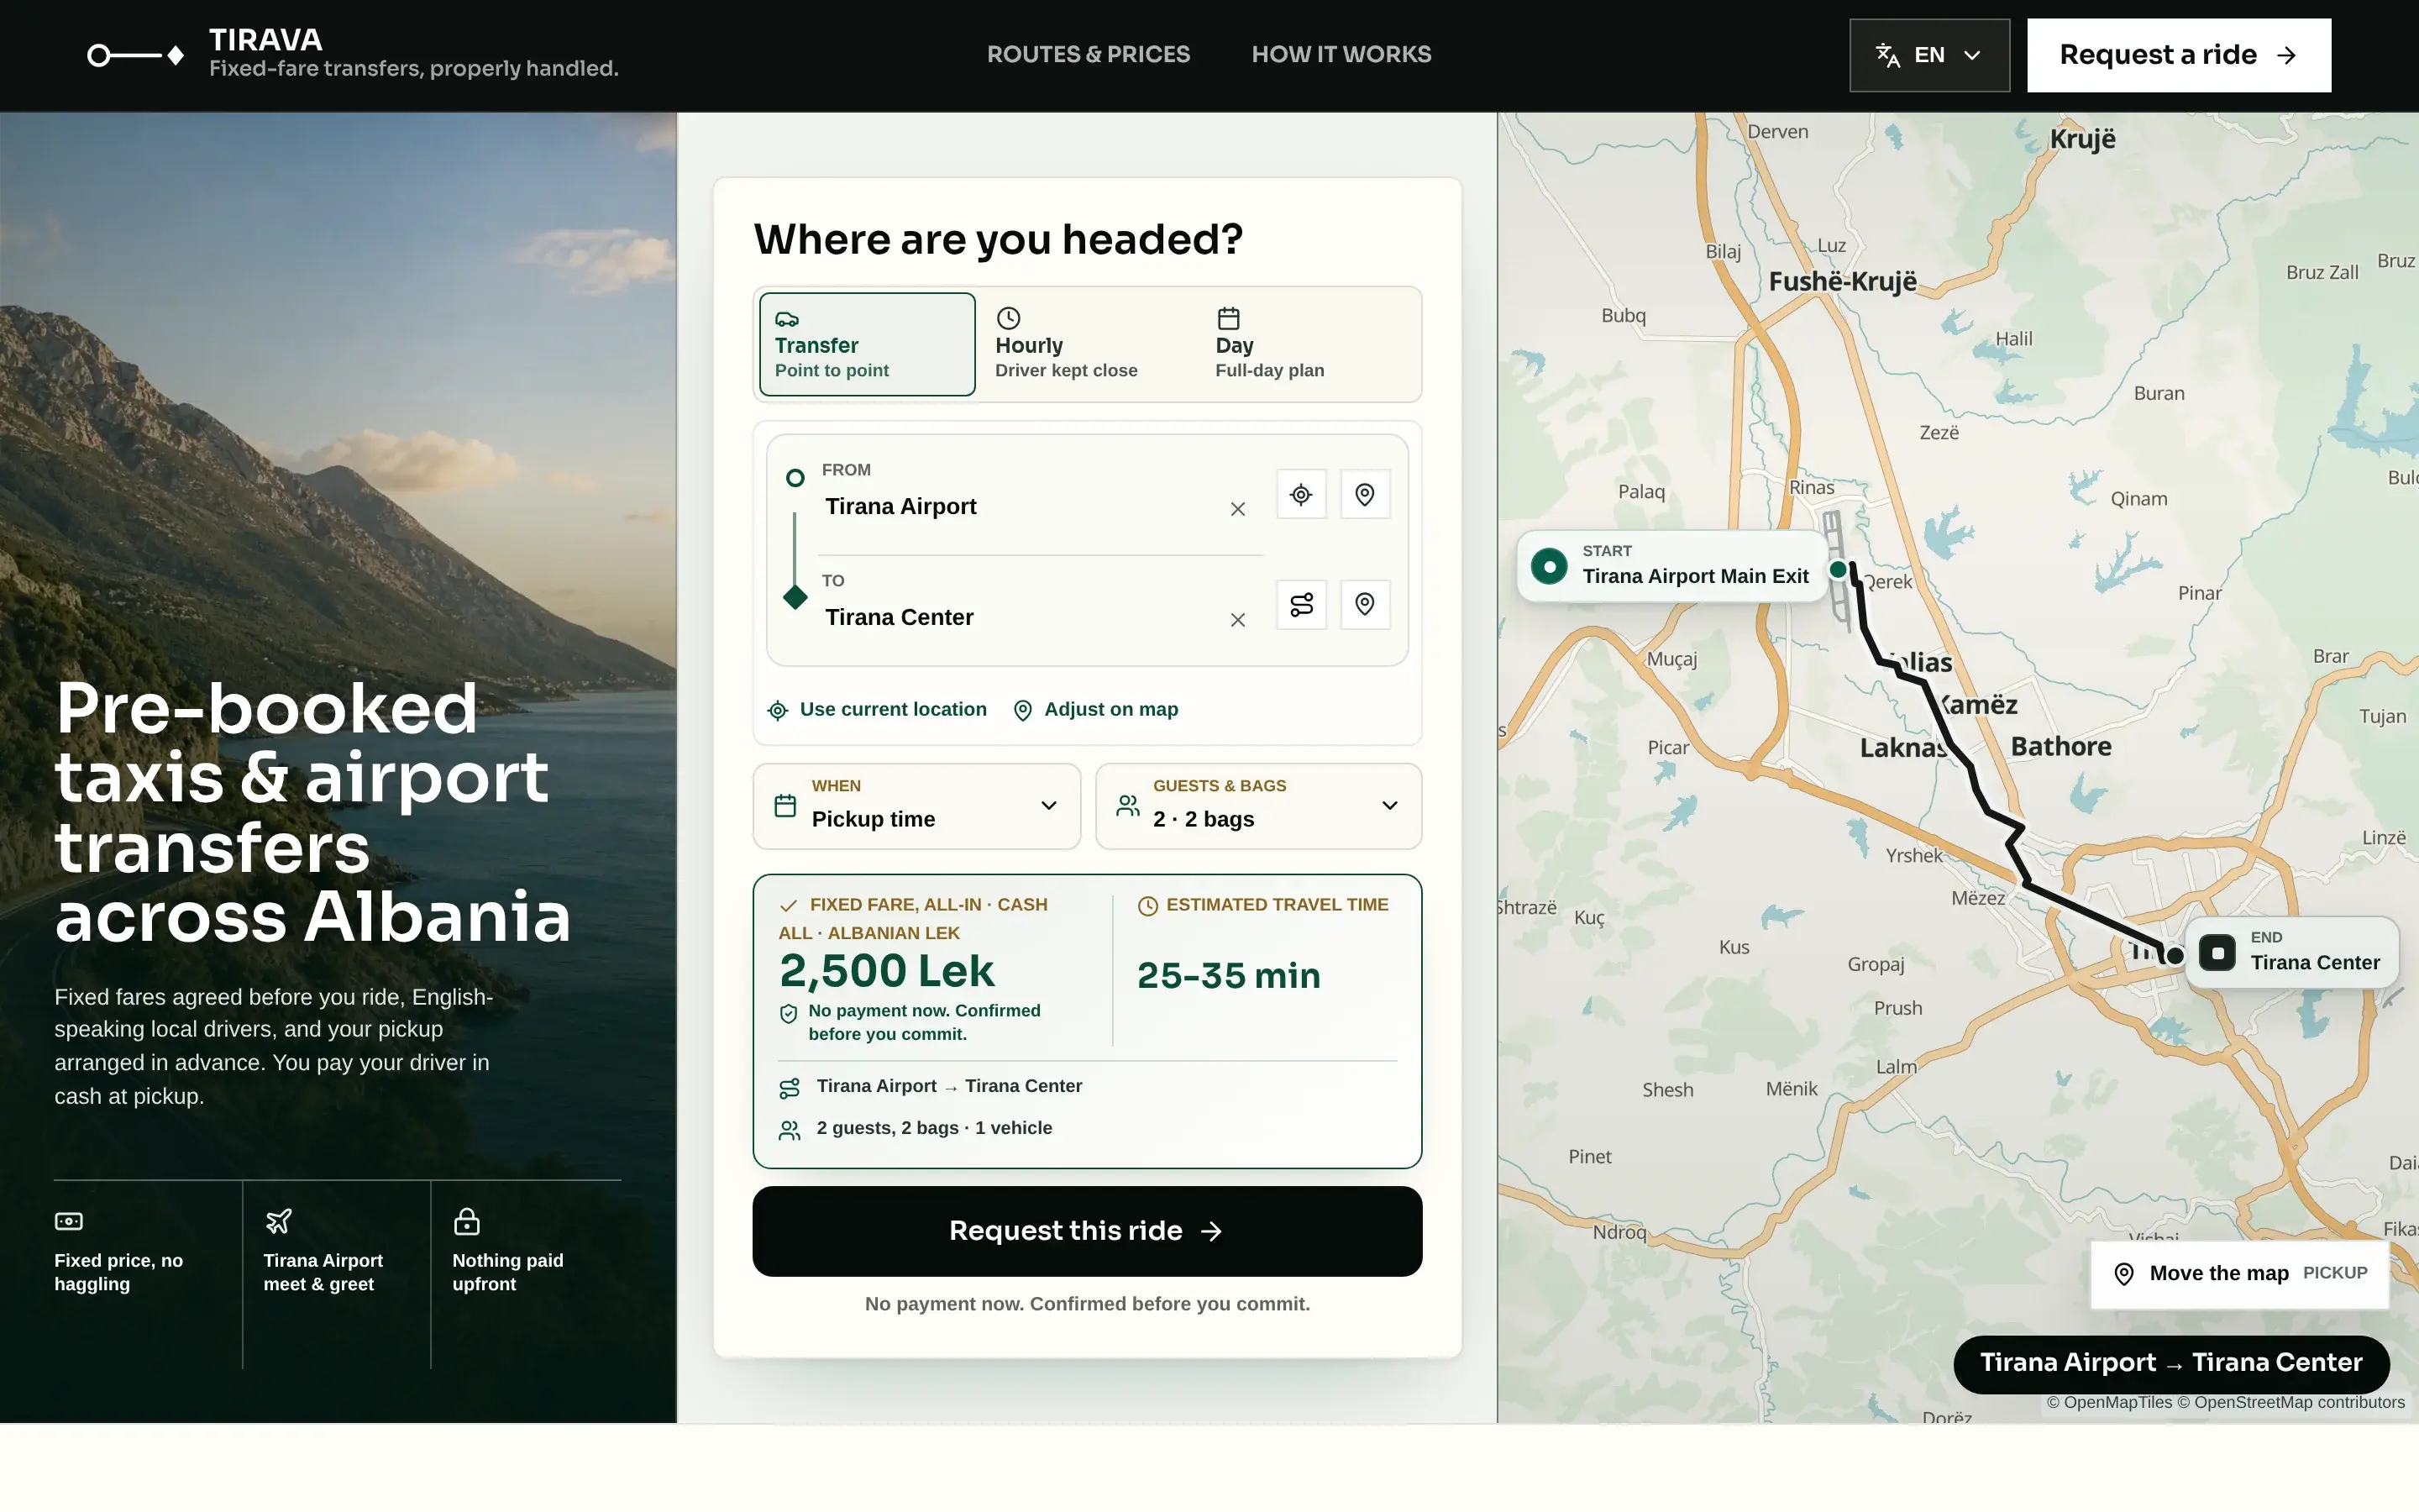
Task: Click the fixed fare checkmark icon
Action: [x=789, y=905]
